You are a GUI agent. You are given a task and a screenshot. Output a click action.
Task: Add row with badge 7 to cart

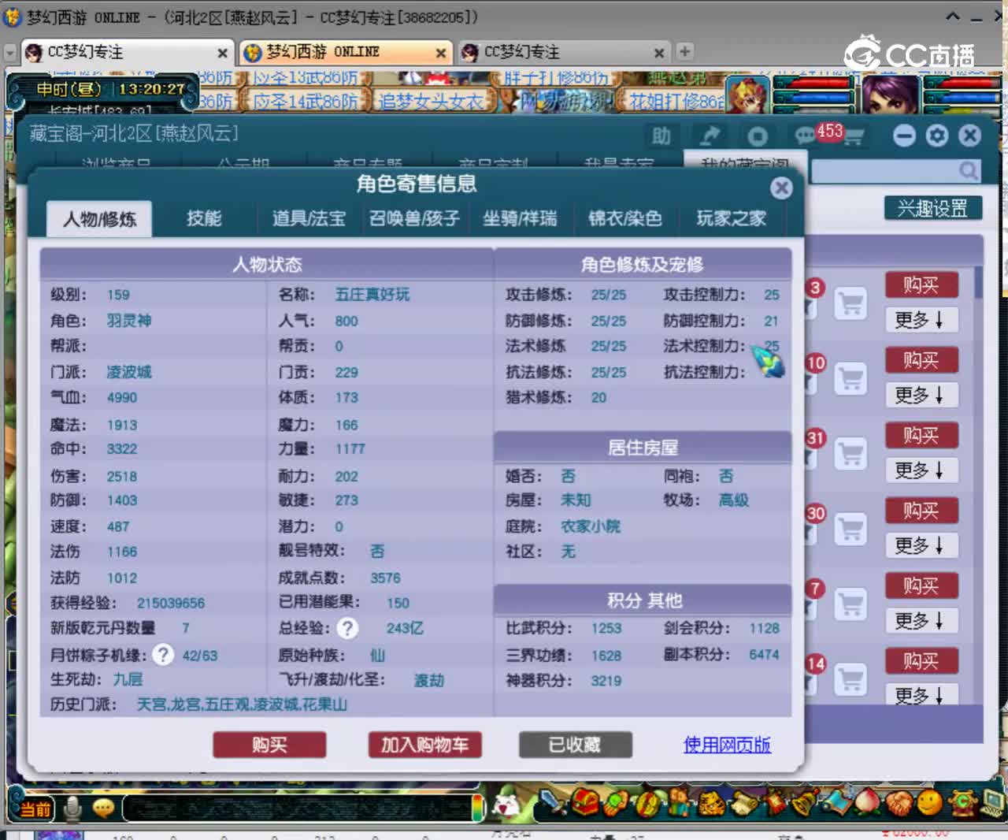point(850,604)
